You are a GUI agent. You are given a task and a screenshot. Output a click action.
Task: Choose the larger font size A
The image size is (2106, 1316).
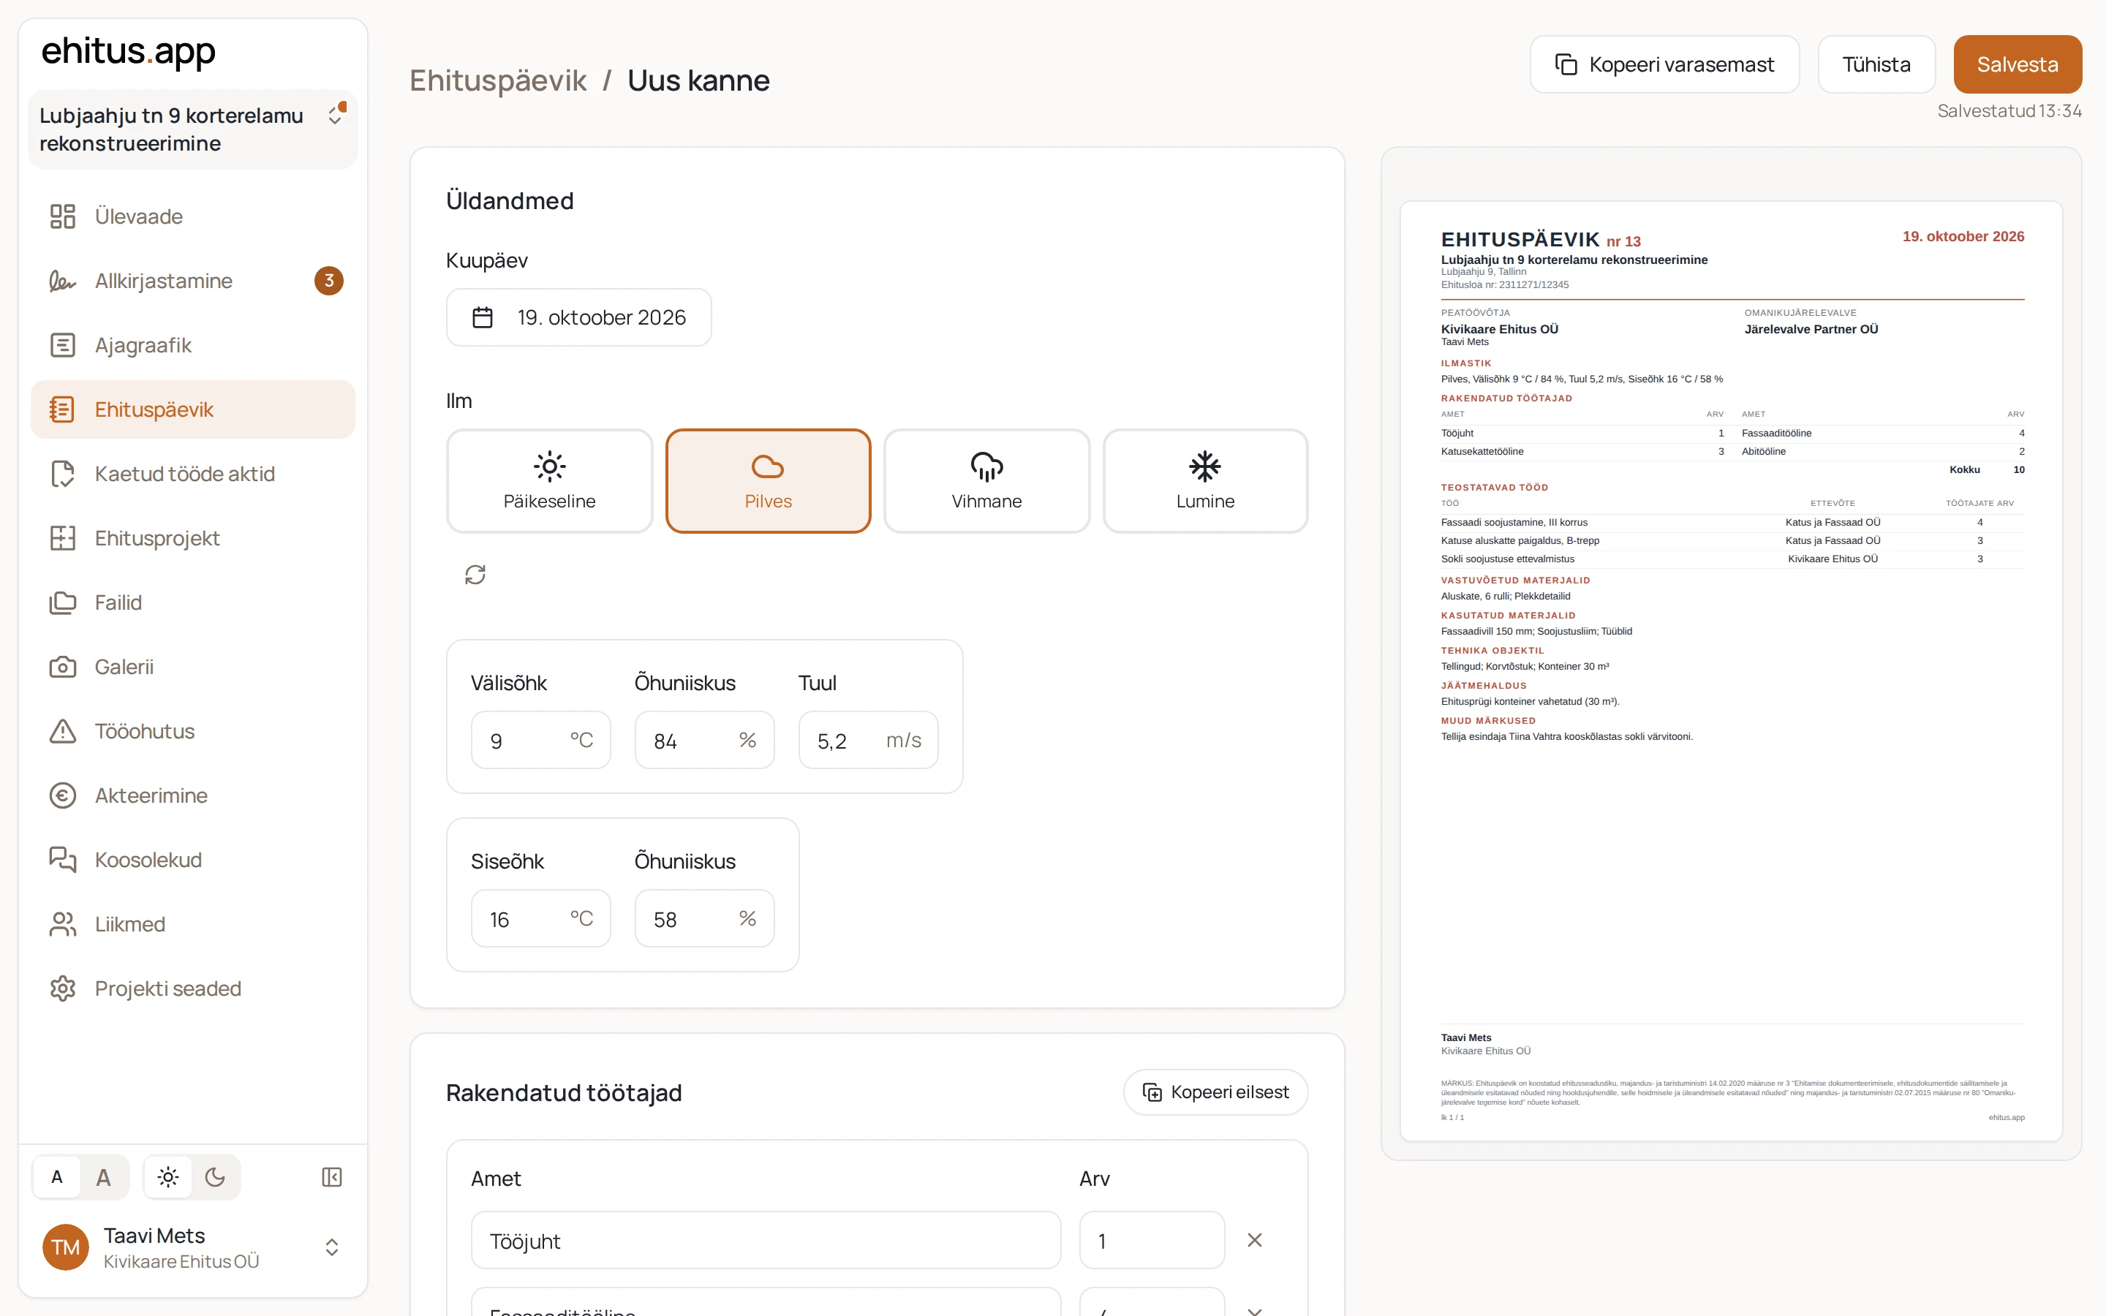coord(104,1177)
